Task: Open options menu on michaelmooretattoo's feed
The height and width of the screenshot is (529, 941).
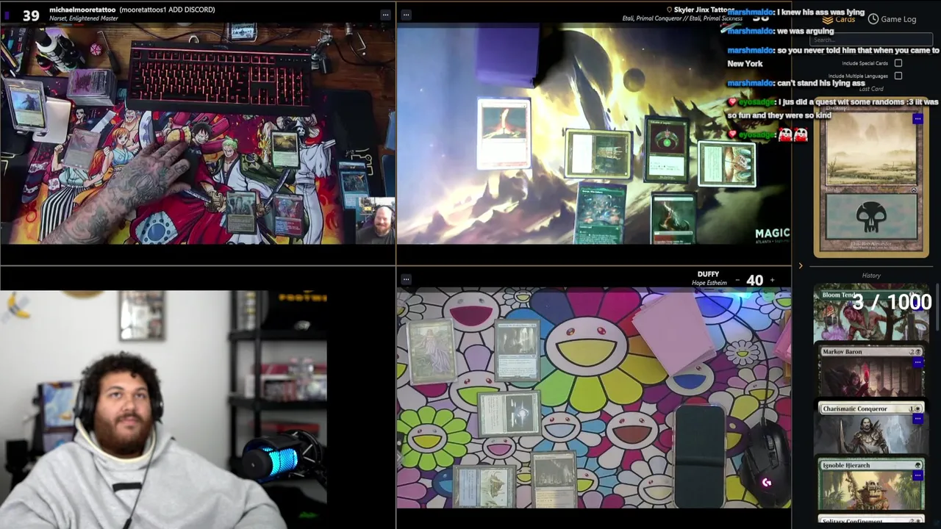Action: pos(385,14)
